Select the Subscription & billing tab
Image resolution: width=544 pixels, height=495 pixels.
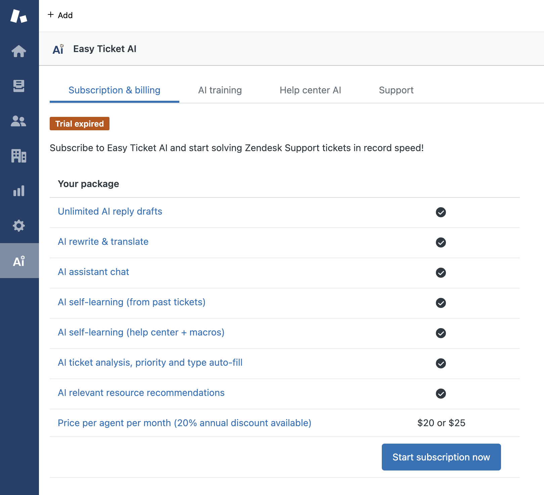[x=114, y=90]
